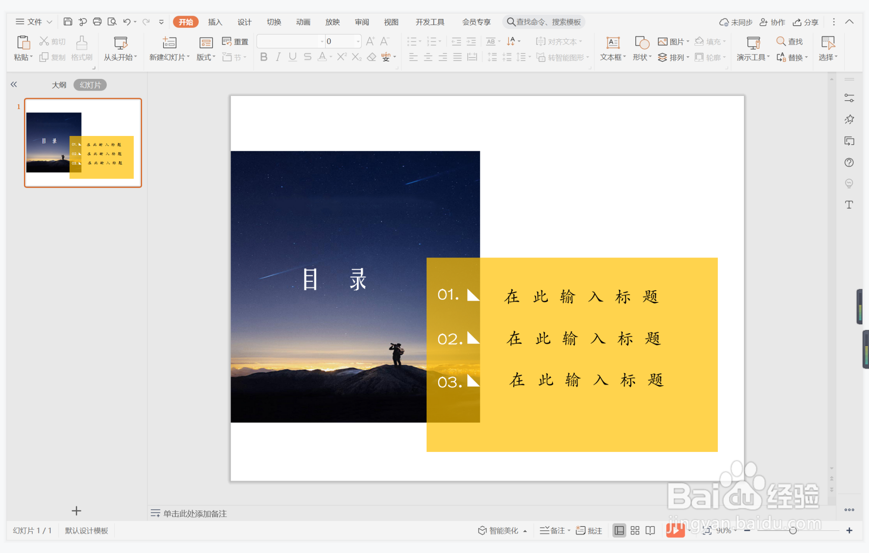Screen dimensions: 869x553
Task: Click the 协作 collaboration button
Action: [x=772, y=21]
